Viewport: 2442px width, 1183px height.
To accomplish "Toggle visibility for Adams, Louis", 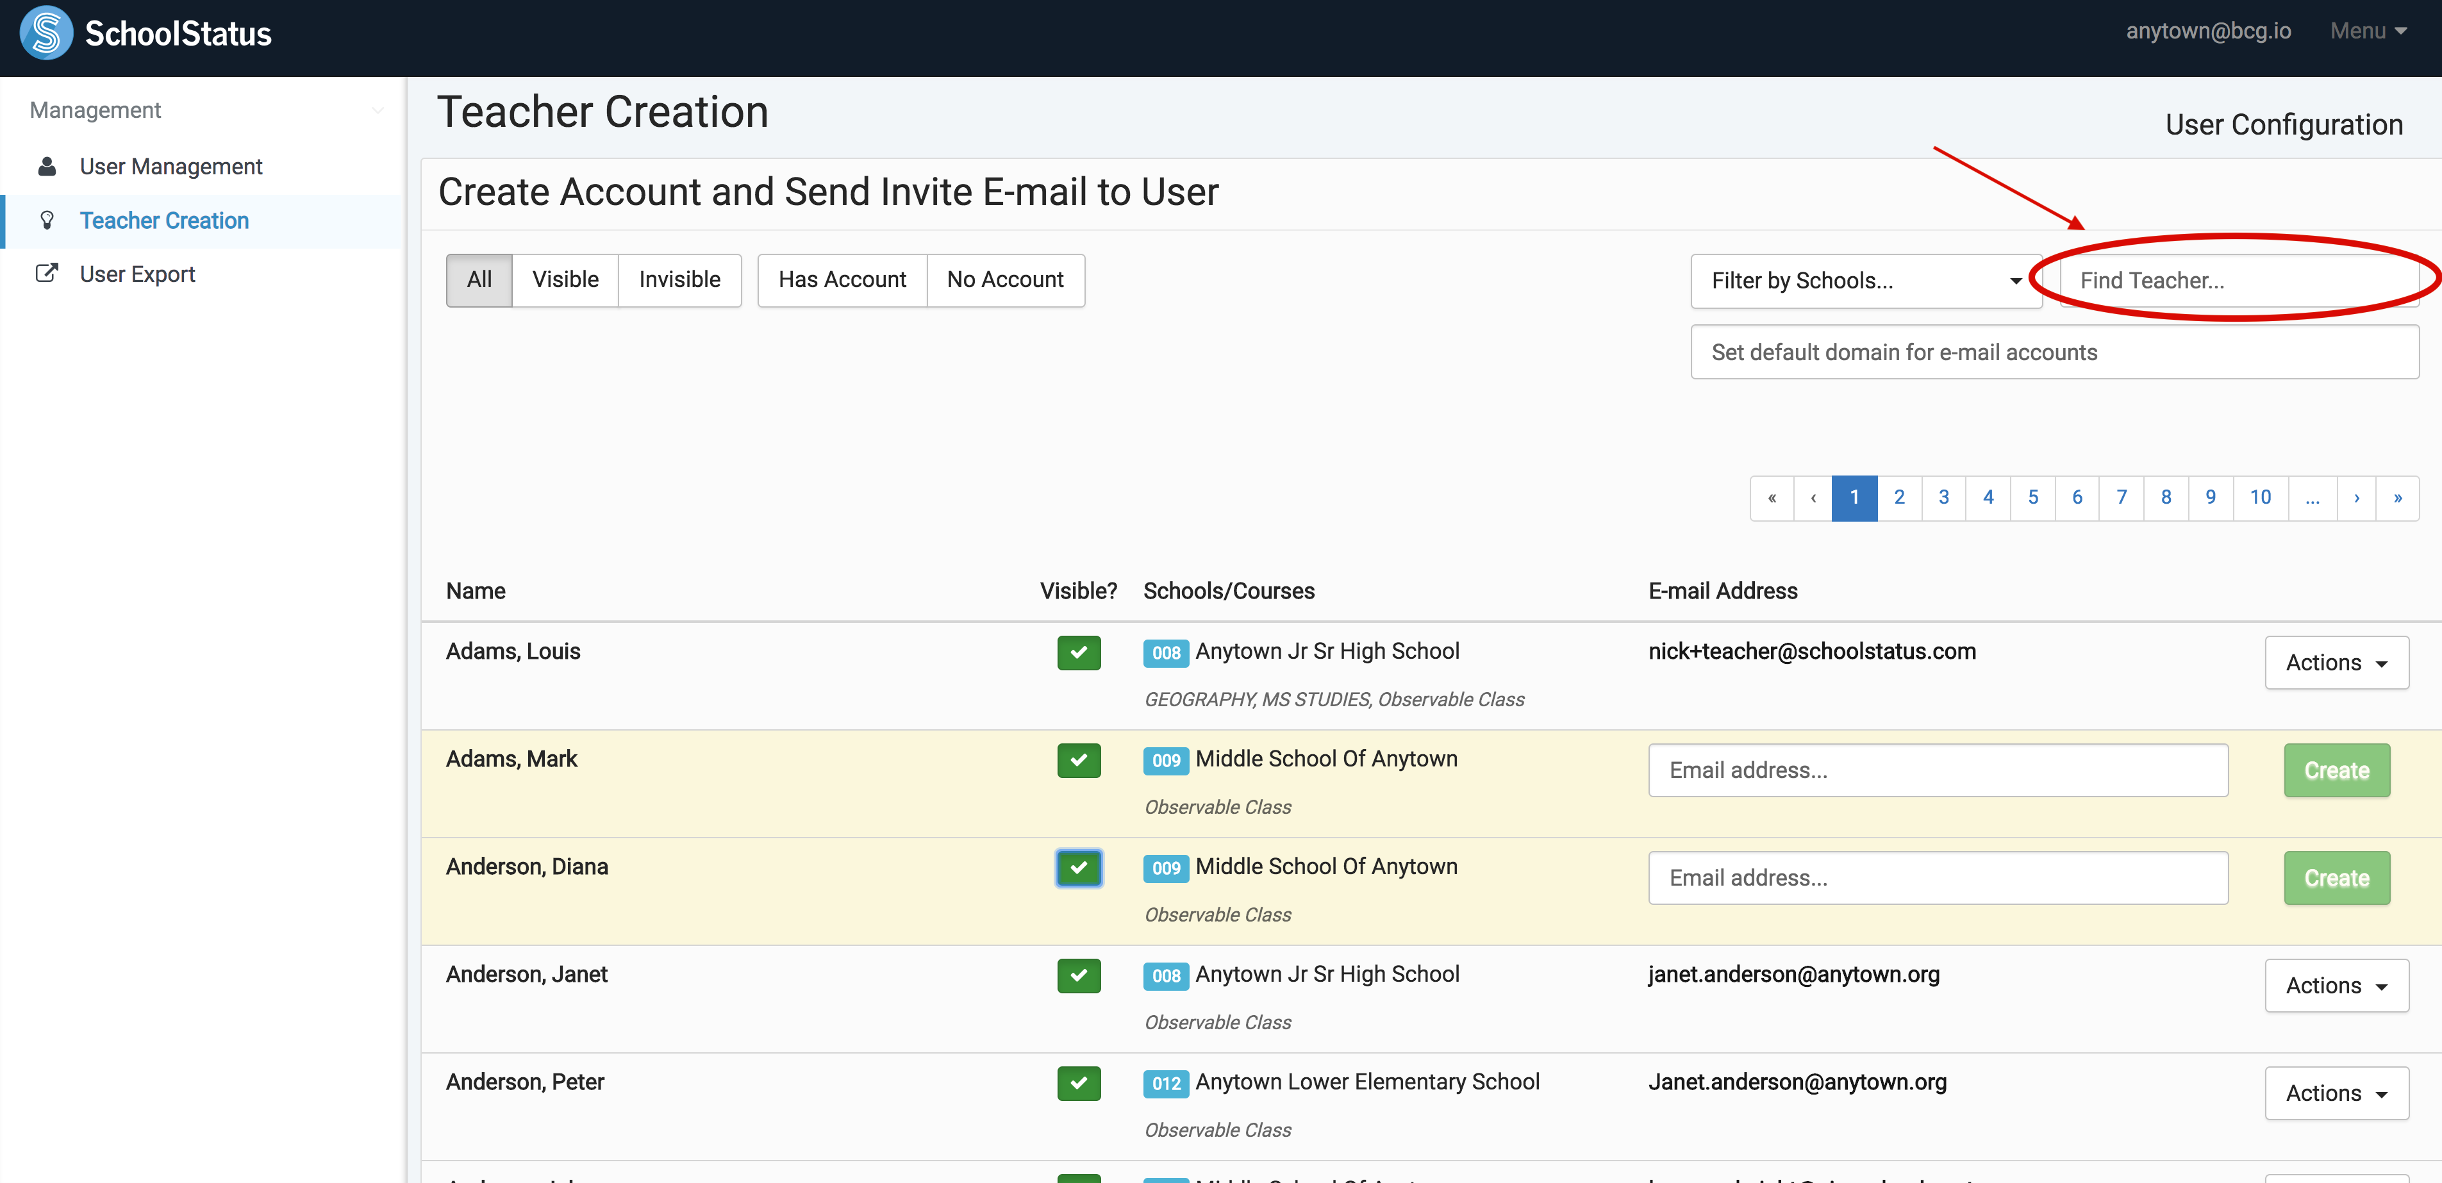I will pos(1079,653).
